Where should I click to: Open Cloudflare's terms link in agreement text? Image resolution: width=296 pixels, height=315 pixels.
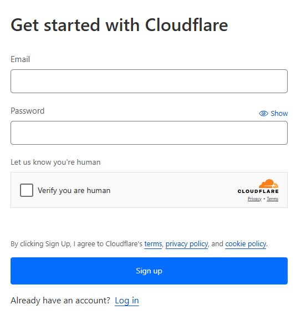pos(153,244)
